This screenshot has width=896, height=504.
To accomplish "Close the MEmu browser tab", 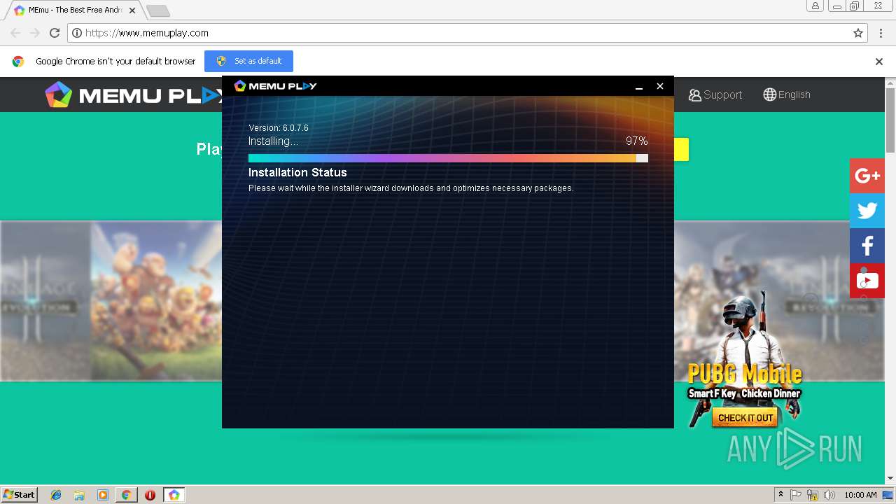I will (132, 10).
